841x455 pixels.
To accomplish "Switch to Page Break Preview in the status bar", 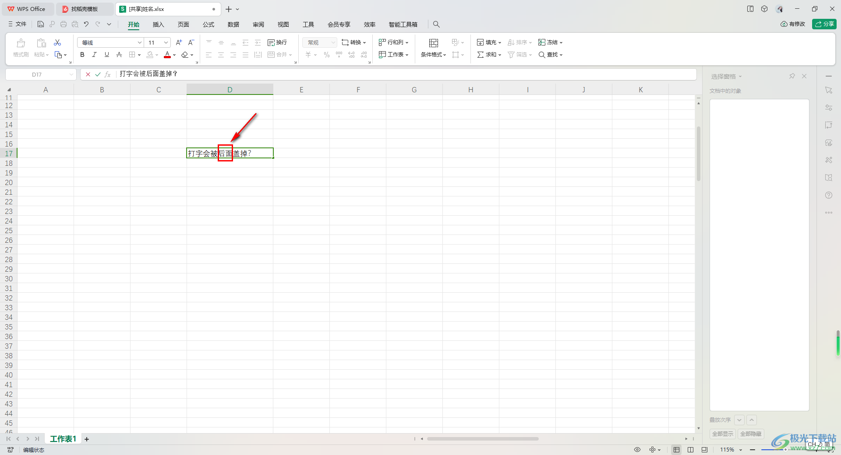I will pos(704,450).
